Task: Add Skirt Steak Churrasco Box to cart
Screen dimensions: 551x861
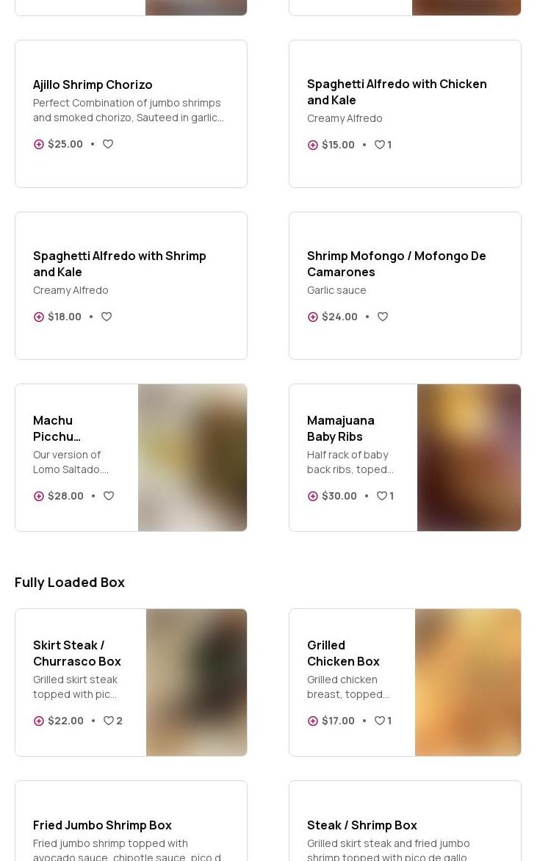Action: click(39, 721)
